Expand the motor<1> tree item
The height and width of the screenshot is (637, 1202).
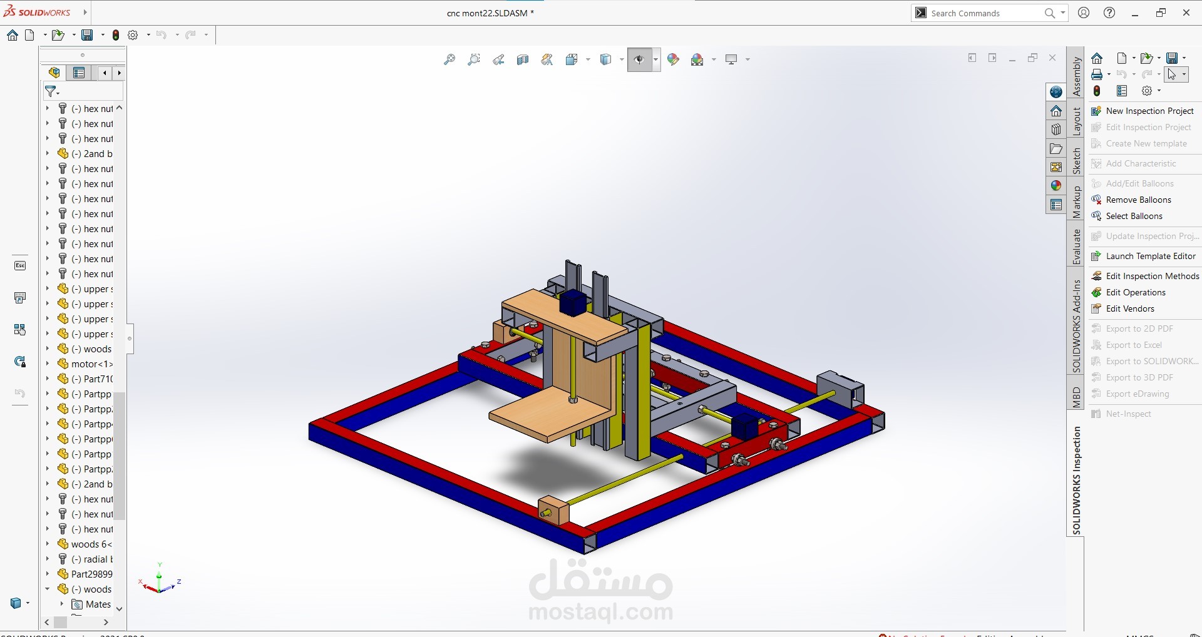pyautogui.click(x=47, y=364)
